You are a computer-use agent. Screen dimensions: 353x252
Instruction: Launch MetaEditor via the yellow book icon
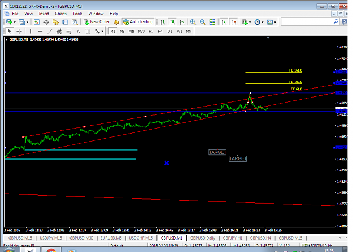[116, 22]
